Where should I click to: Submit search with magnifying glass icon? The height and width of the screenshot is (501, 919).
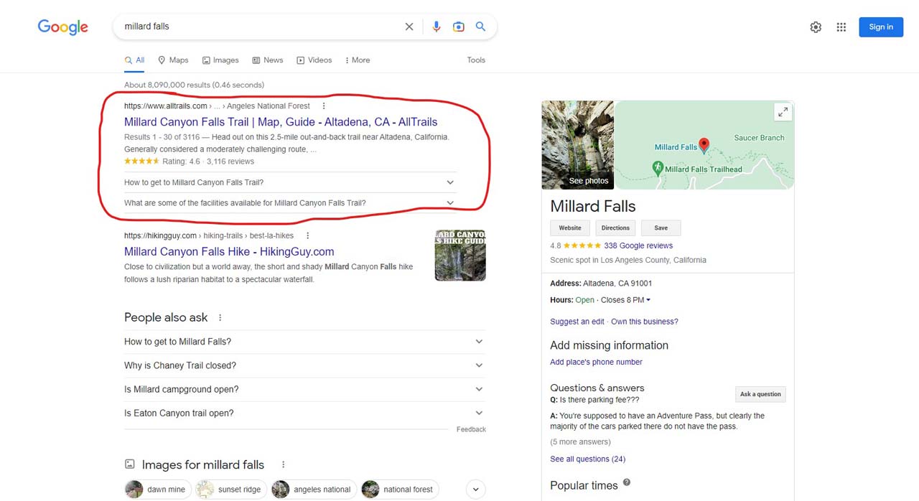480,27
